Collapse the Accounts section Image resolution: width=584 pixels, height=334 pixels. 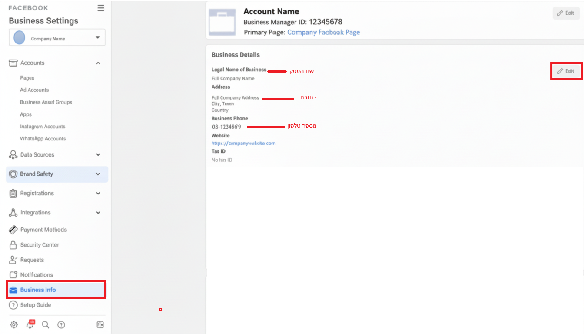98,63
